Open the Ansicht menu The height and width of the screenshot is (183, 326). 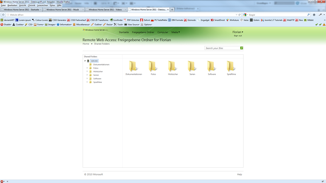click(22, 6)
